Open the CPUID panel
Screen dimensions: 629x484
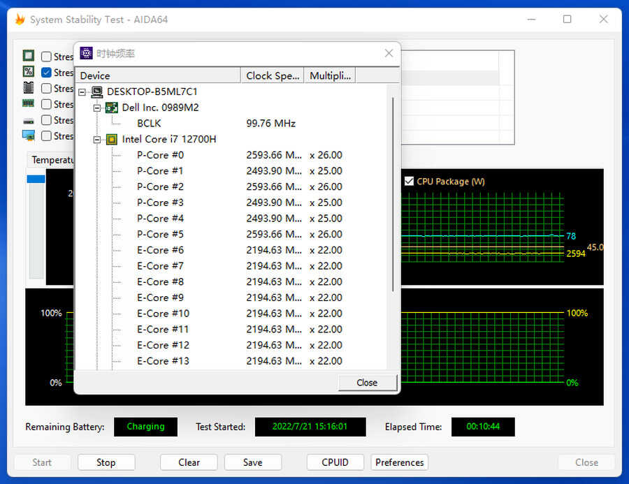(x=334, y=462)
